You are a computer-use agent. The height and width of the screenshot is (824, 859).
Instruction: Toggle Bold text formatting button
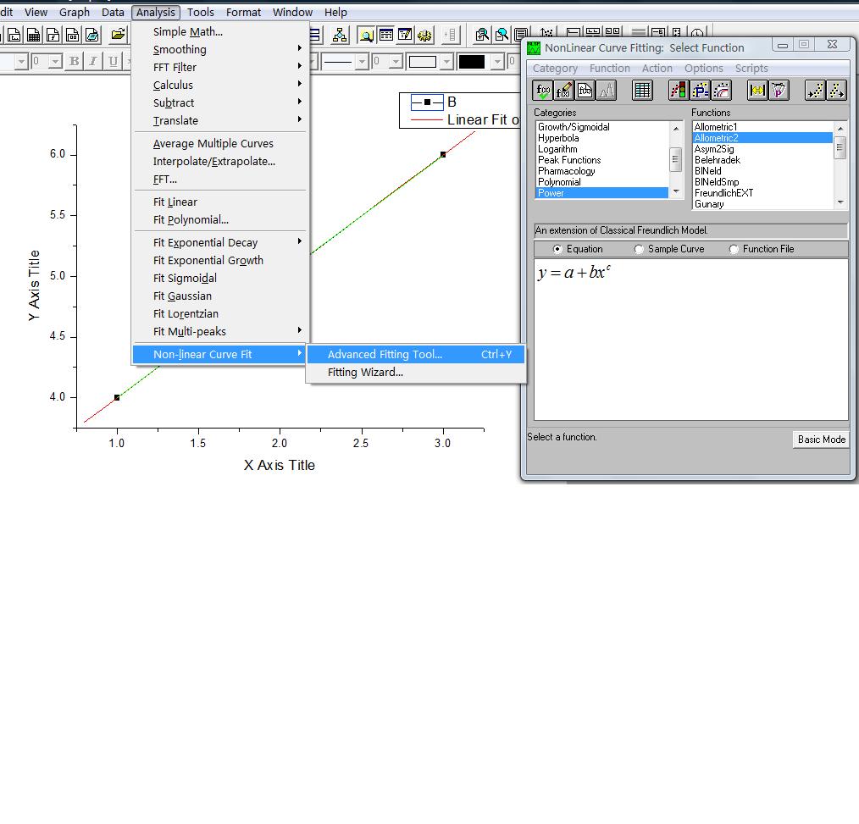[74, 61]
